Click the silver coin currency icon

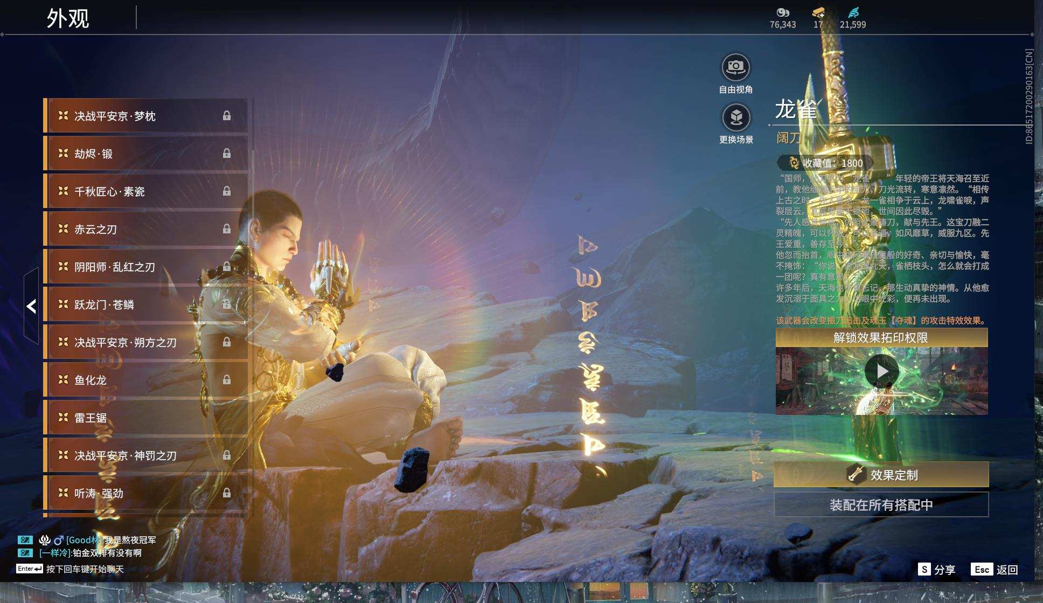[x=783, y=12]
